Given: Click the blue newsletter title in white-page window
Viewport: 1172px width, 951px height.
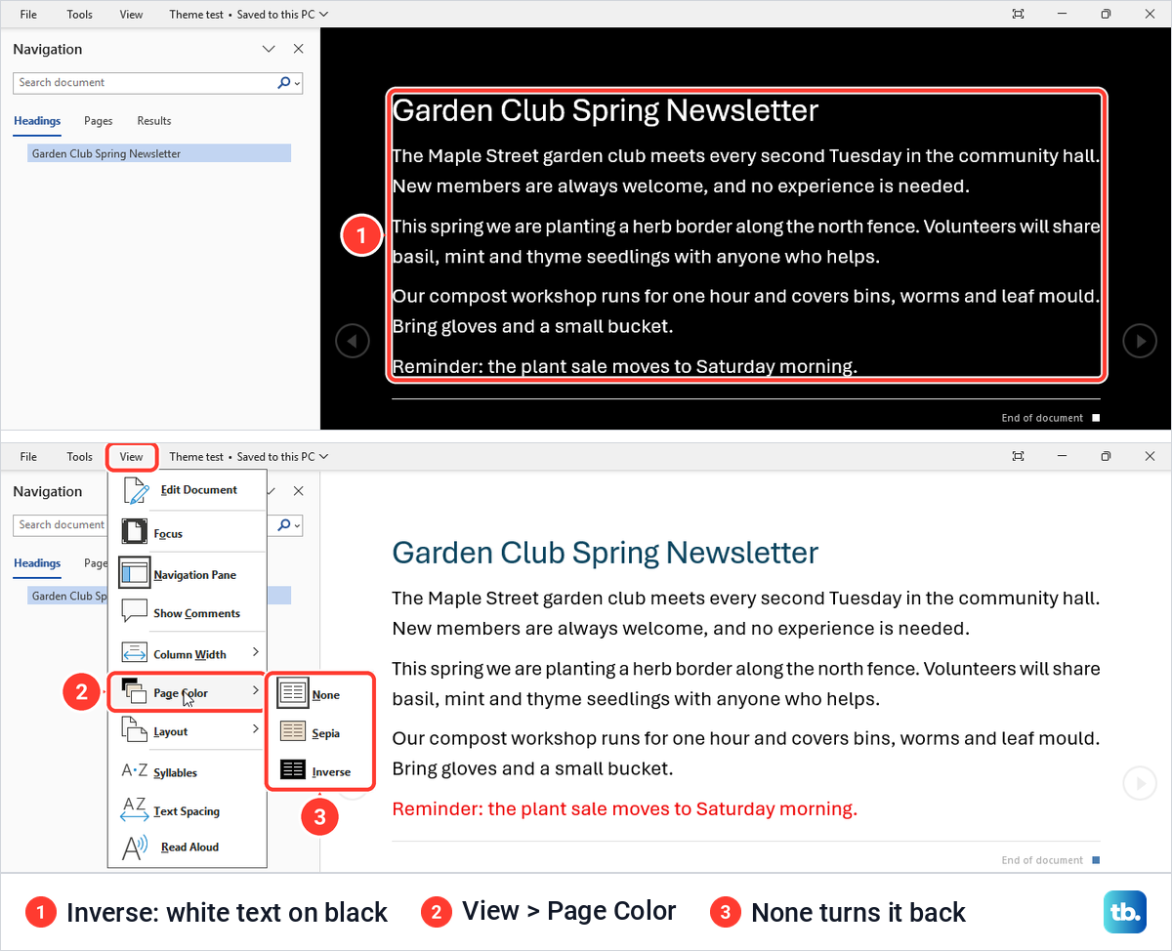Looking at the screenshot, I should (605, 553).
